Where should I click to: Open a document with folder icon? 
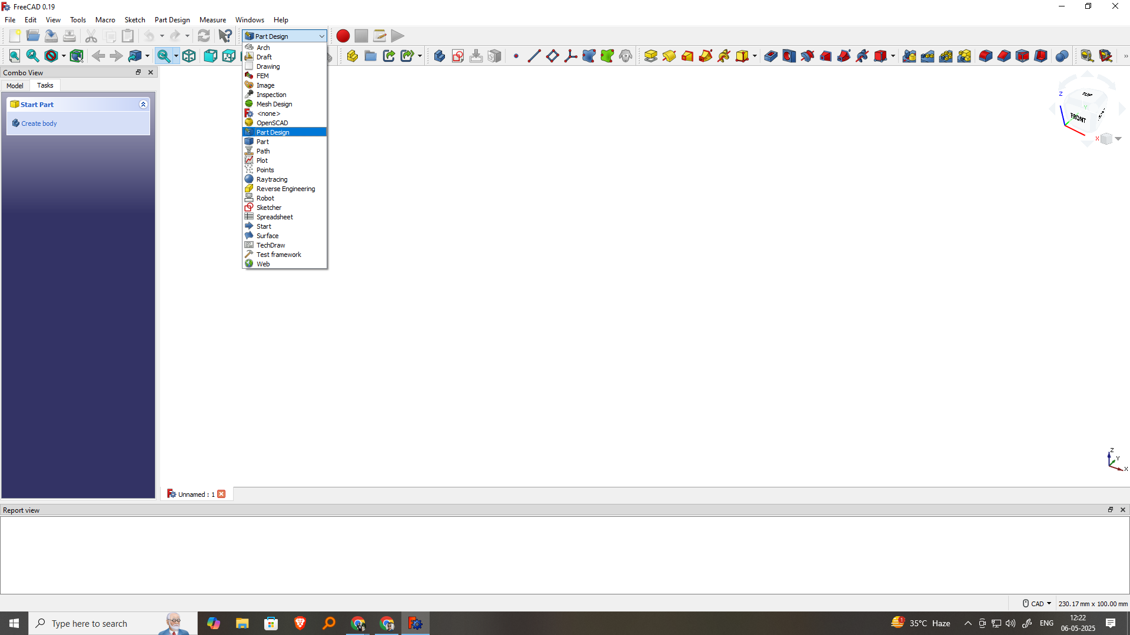coord(33,36)
